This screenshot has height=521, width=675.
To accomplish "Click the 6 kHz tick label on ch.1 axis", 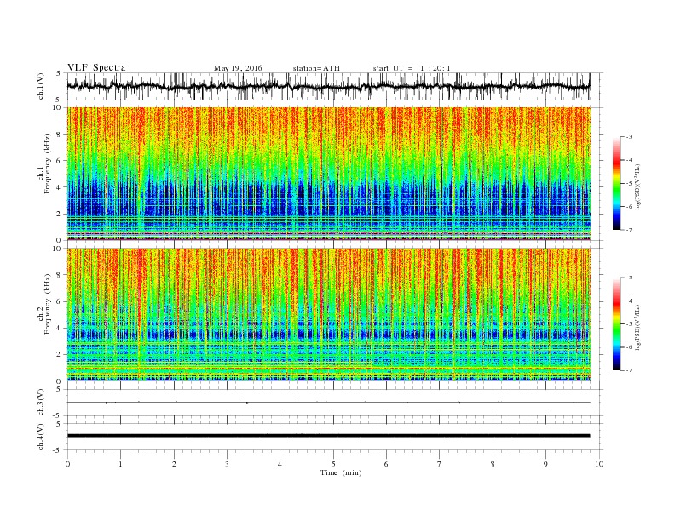I will click(60, 161).
